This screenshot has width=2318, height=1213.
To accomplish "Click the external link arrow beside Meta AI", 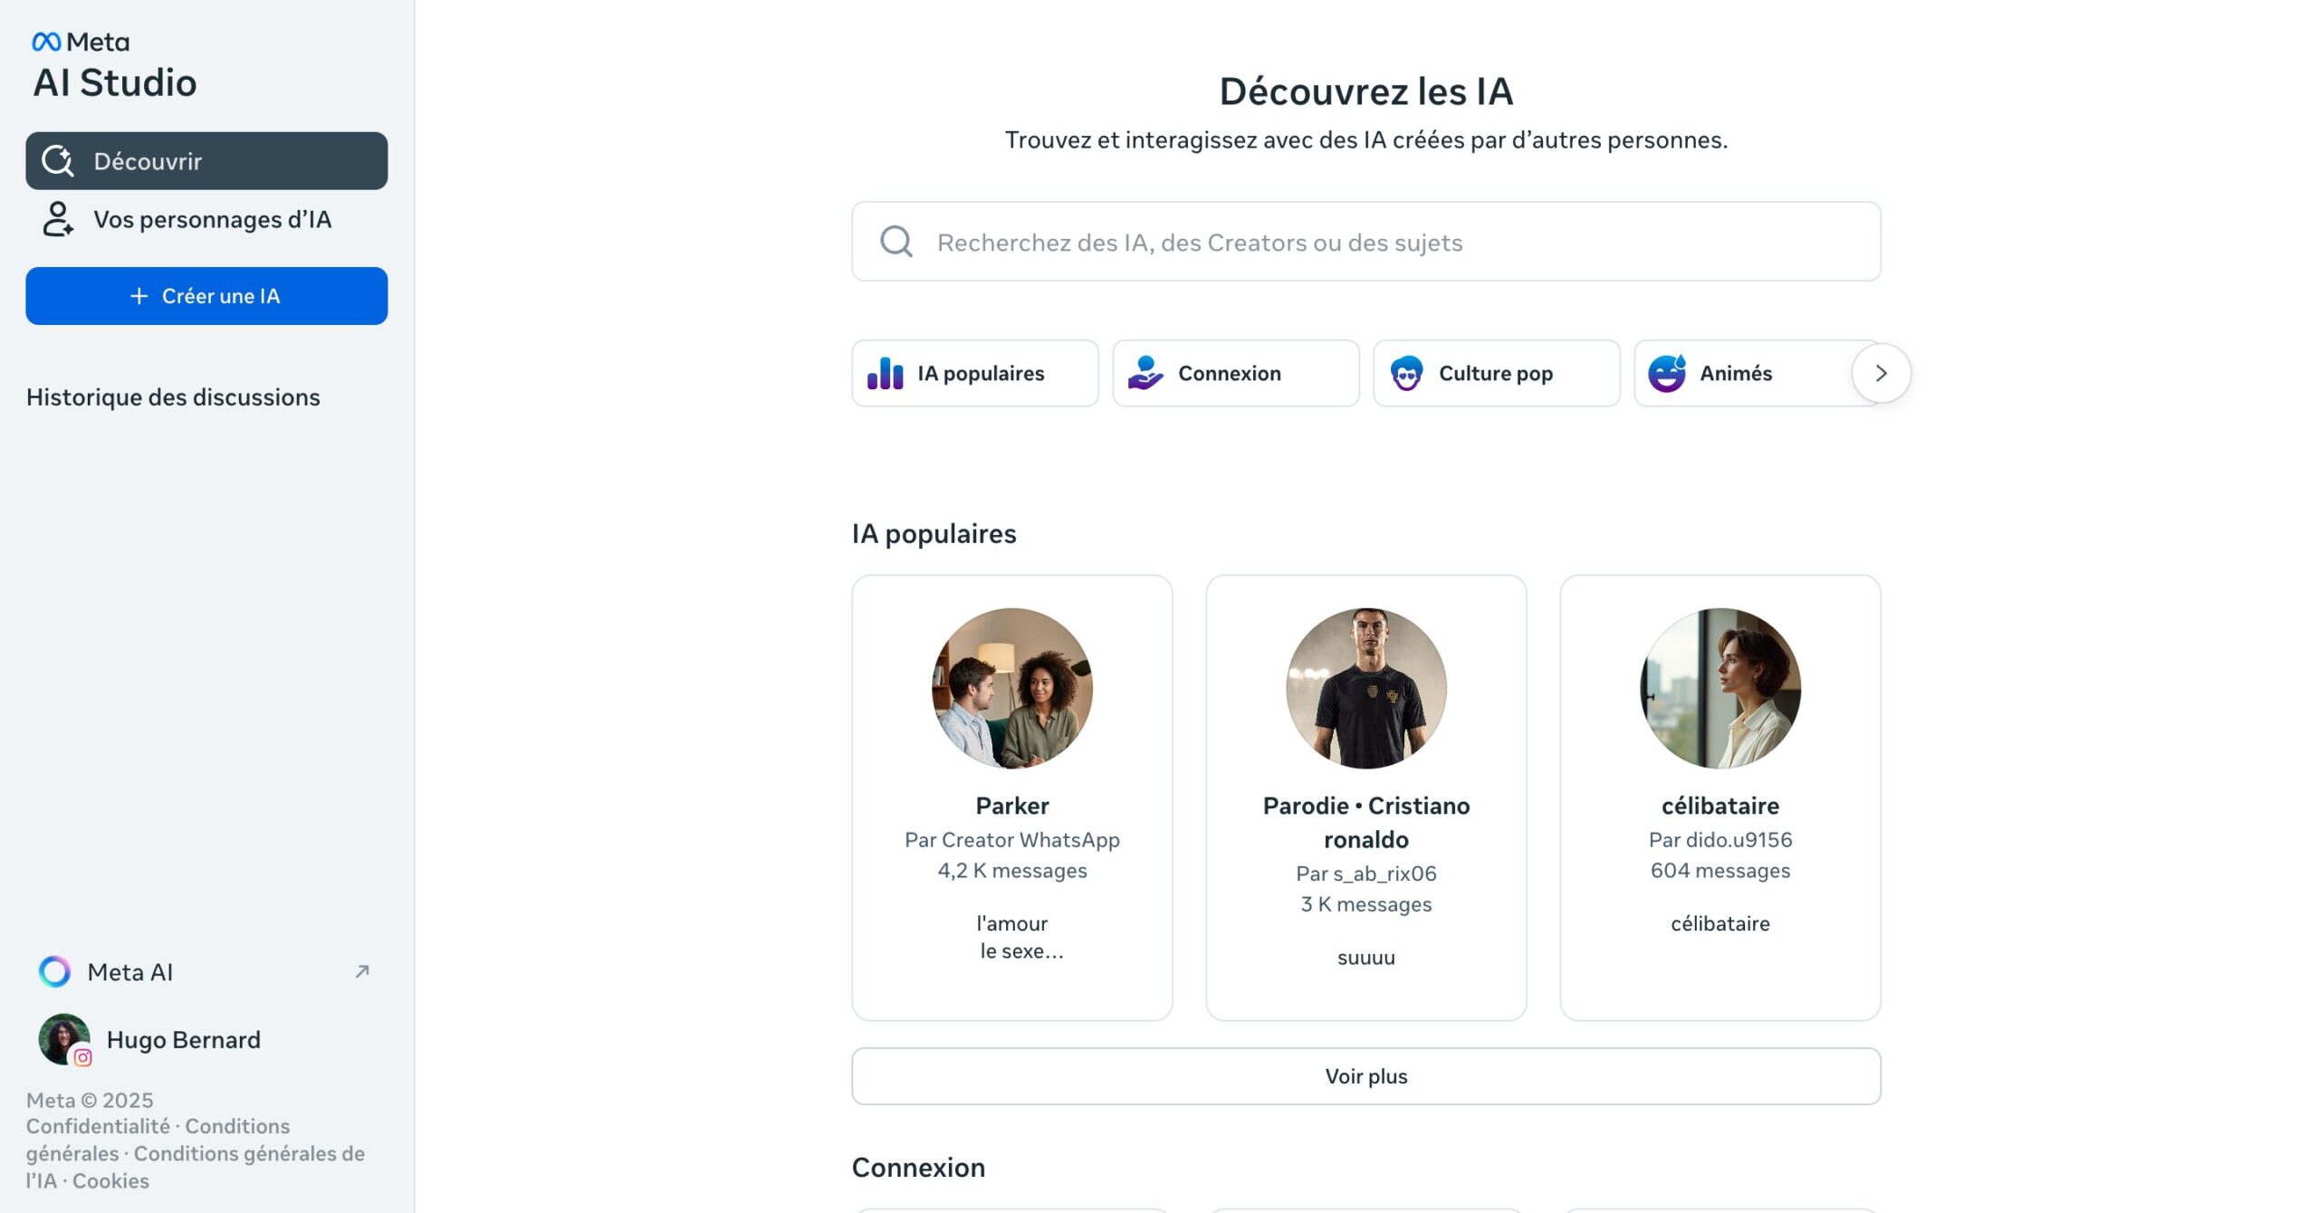I will click(x=362, y=971).
